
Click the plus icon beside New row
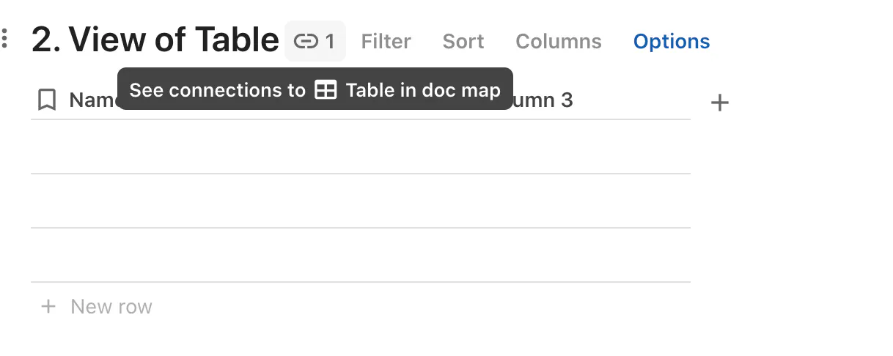click(48, 306)
